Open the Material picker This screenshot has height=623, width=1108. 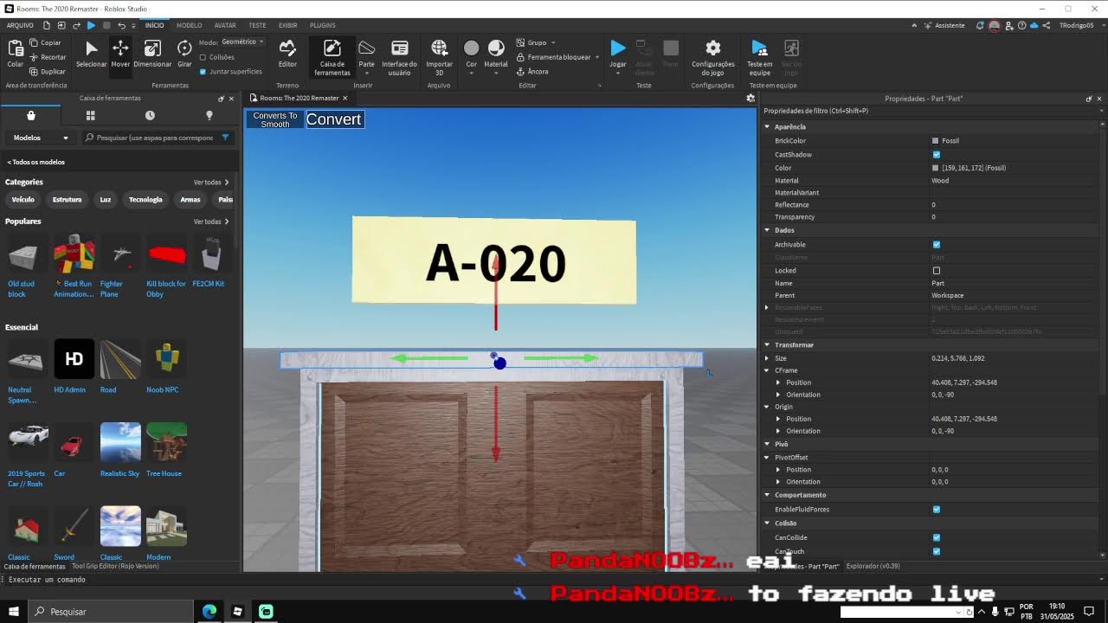coord(496,54)
